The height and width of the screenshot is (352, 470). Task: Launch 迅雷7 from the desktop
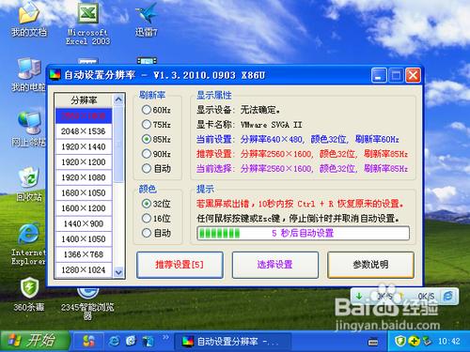pos(147,19)
